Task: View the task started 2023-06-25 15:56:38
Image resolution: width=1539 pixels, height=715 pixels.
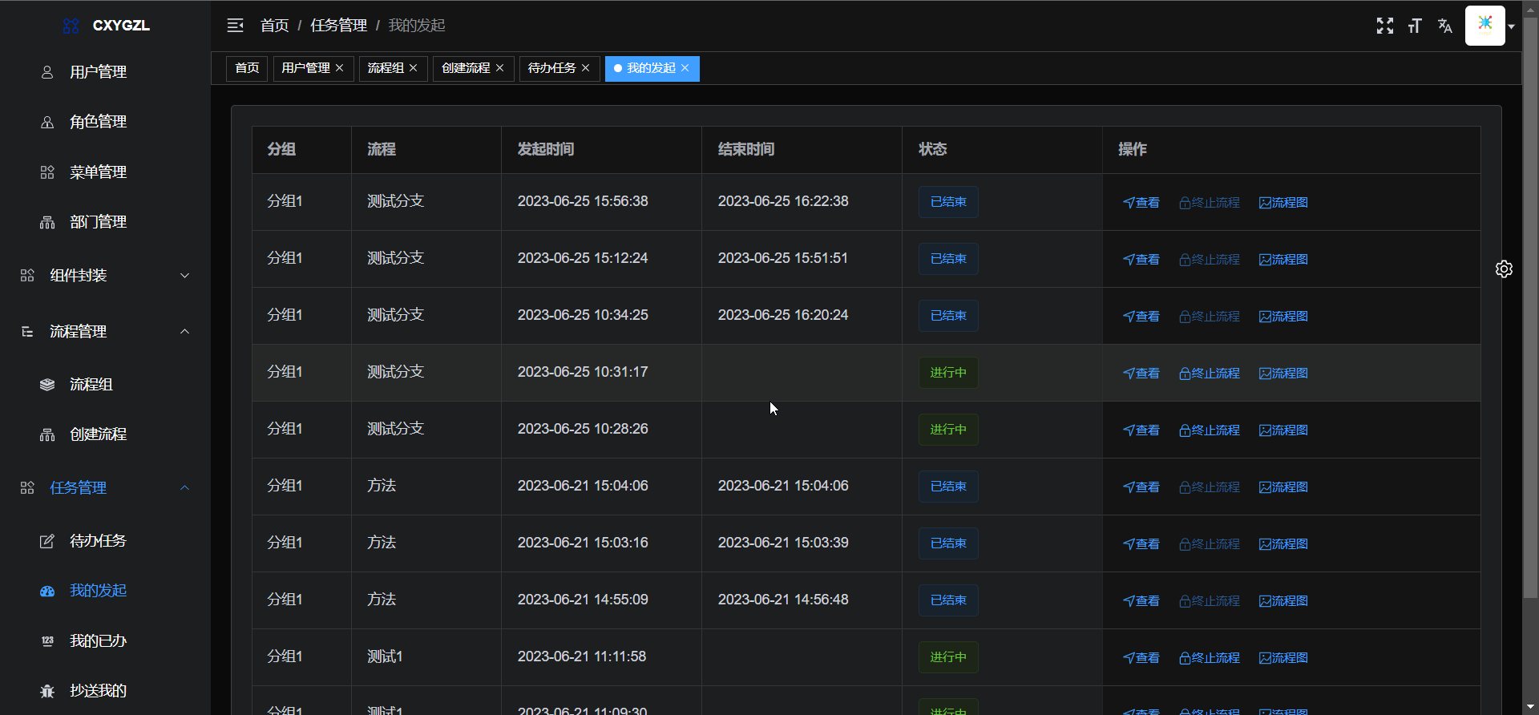Action: (1141, 203)
